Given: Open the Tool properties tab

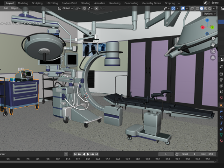Looking at the screenshot, I should 221,67.
